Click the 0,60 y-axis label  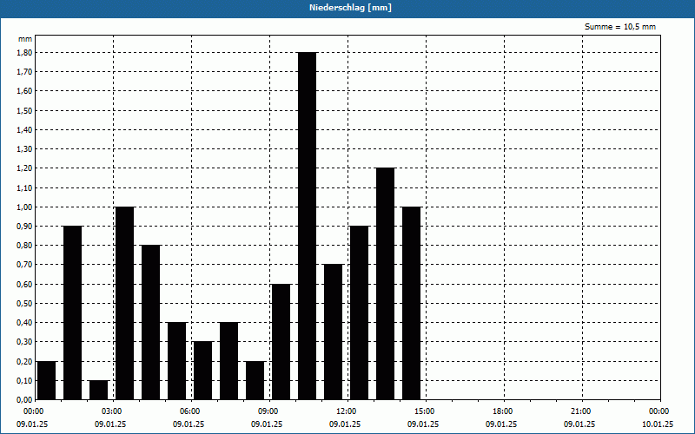(x=24, y=284)
